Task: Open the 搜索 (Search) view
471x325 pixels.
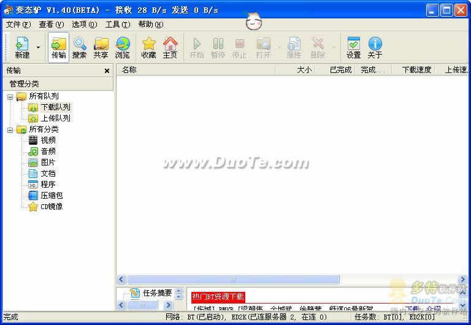Action: point(80,47)
